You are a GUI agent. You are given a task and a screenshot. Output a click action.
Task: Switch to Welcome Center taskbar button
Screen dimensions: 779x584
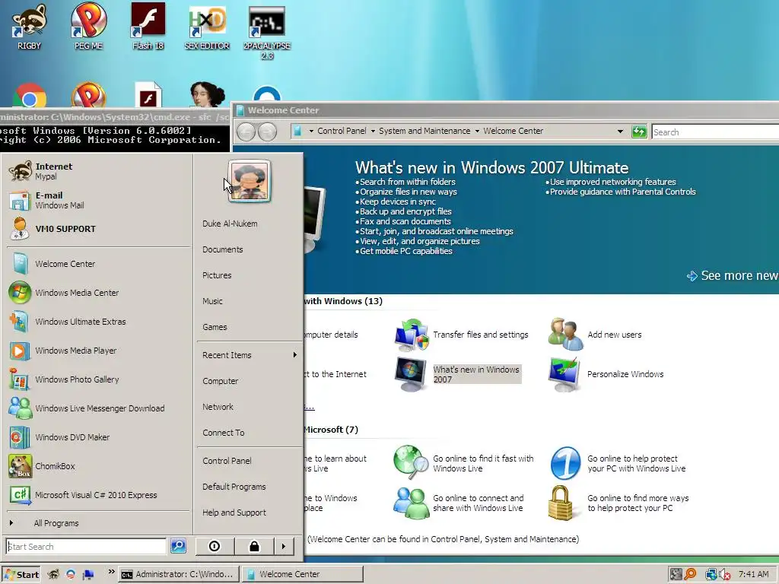(x=303, y=574)
